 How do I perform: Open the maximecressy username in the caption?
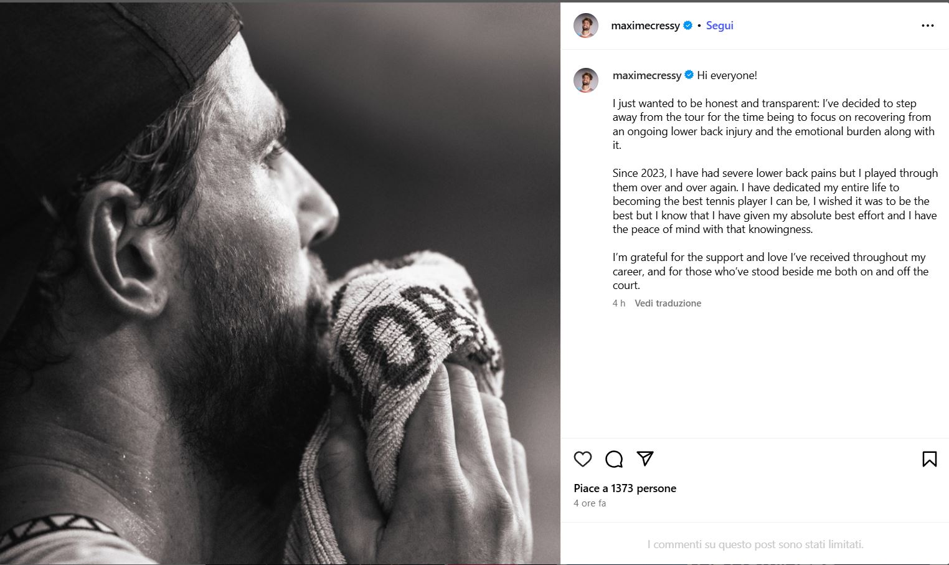646,75
